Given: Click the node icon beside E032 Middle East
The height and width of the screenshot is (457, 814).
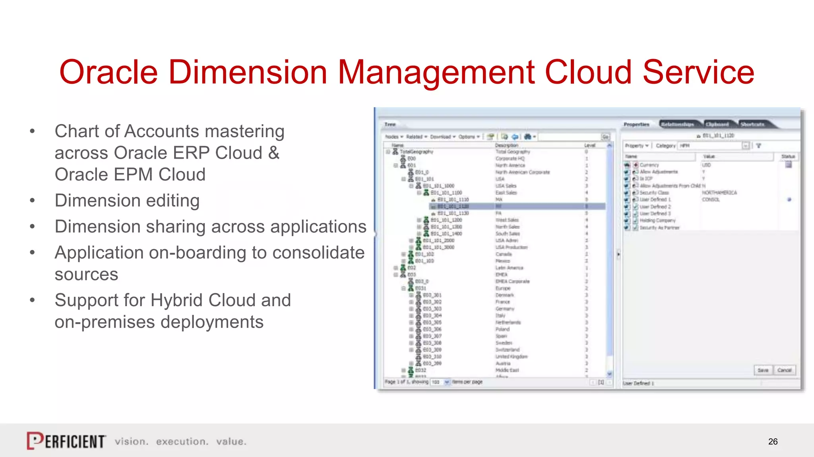Looking at the screenshot, I should click(411, 370).
